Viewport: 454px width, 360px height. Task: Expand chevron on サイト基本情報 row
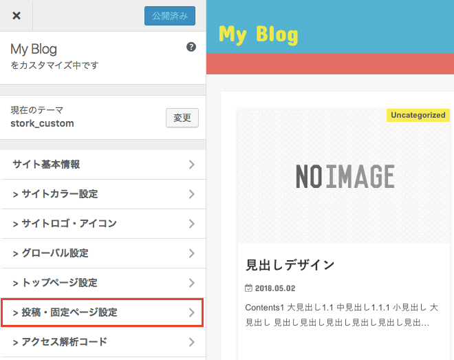pyautogui.click(x=191, y=165)
